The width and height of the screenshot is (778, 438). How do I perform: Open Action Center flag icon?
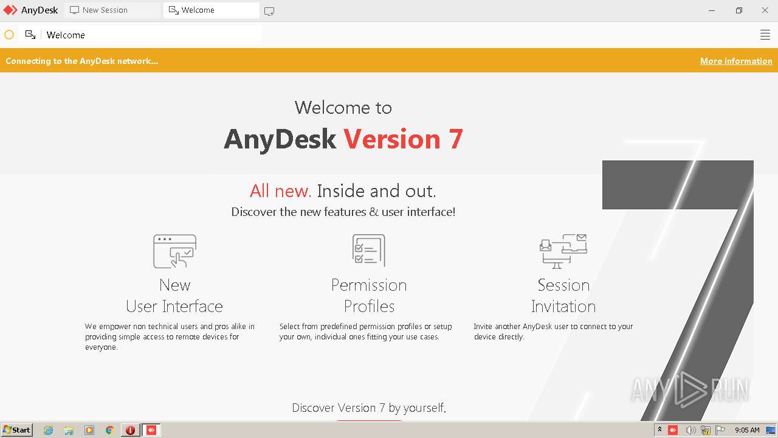(720, 430)
